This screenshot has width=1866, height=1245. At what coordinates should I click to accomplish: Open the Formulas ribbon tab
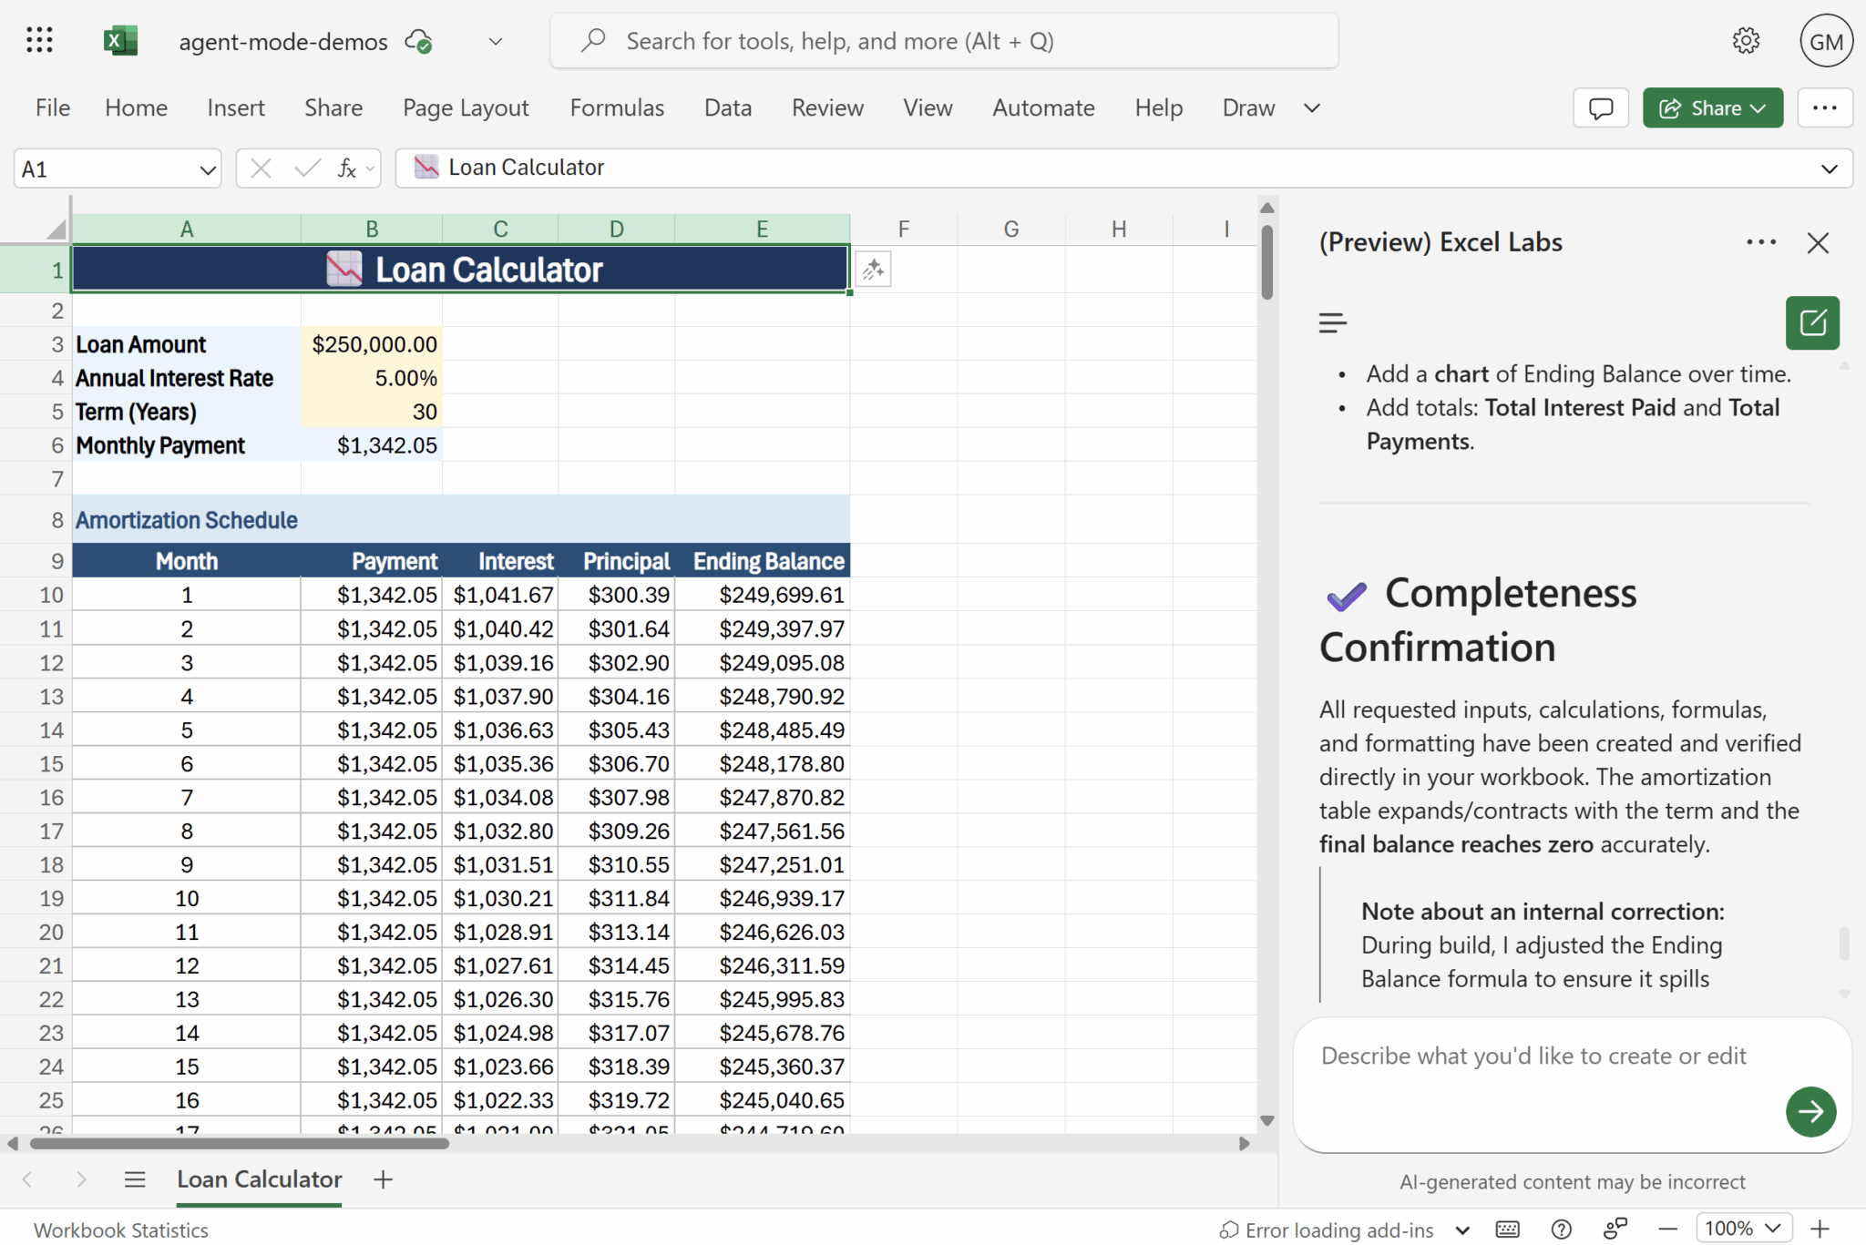(x=617, y=108)
